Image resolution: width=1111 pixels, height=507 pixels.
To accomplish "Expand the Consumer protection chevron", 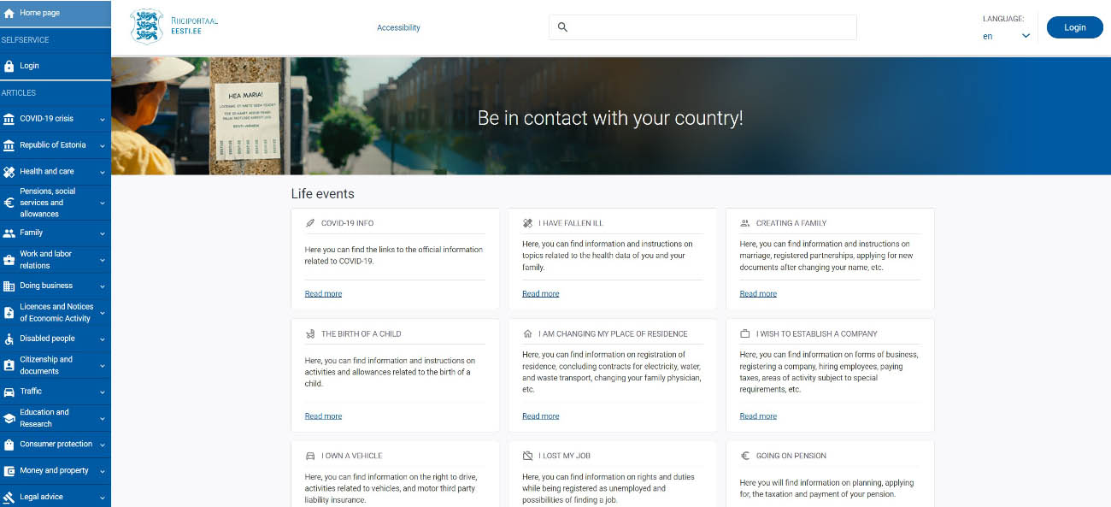I will pos(103,445).
